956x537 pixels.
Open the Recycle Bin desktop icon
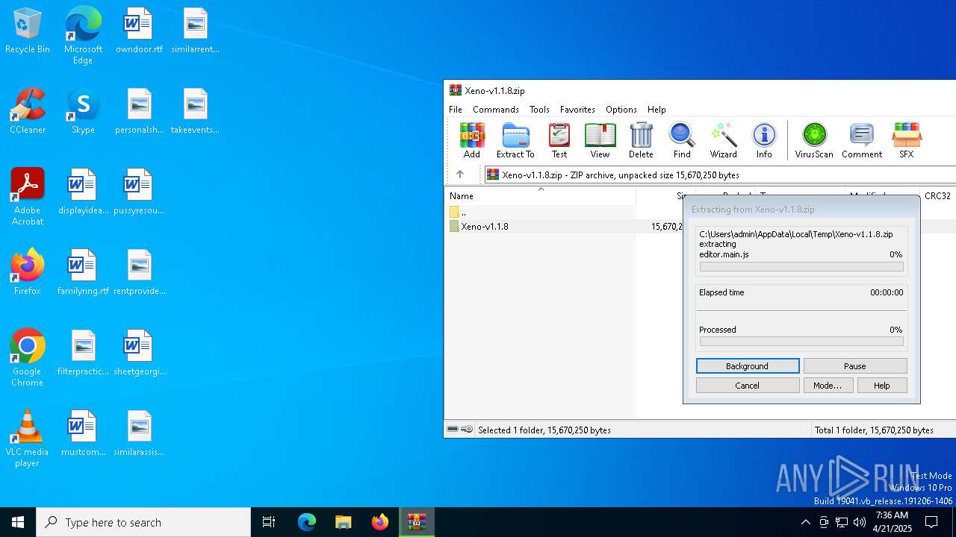tap(28, 31)
